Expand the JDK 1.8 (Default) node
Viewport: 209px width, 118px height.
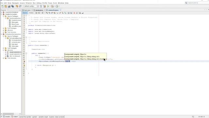click(x=6, y=56)
